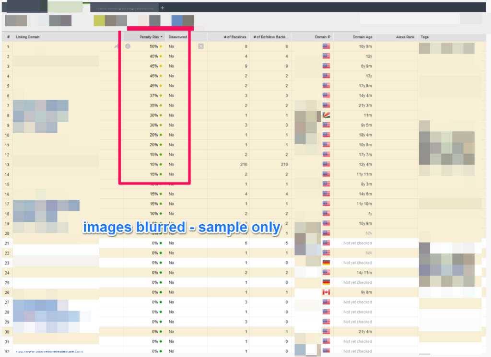The height and width of the screenshot is (357, 491).
Task: Click the yellow 50% risk indicator dot
Action: coord(161,46)
